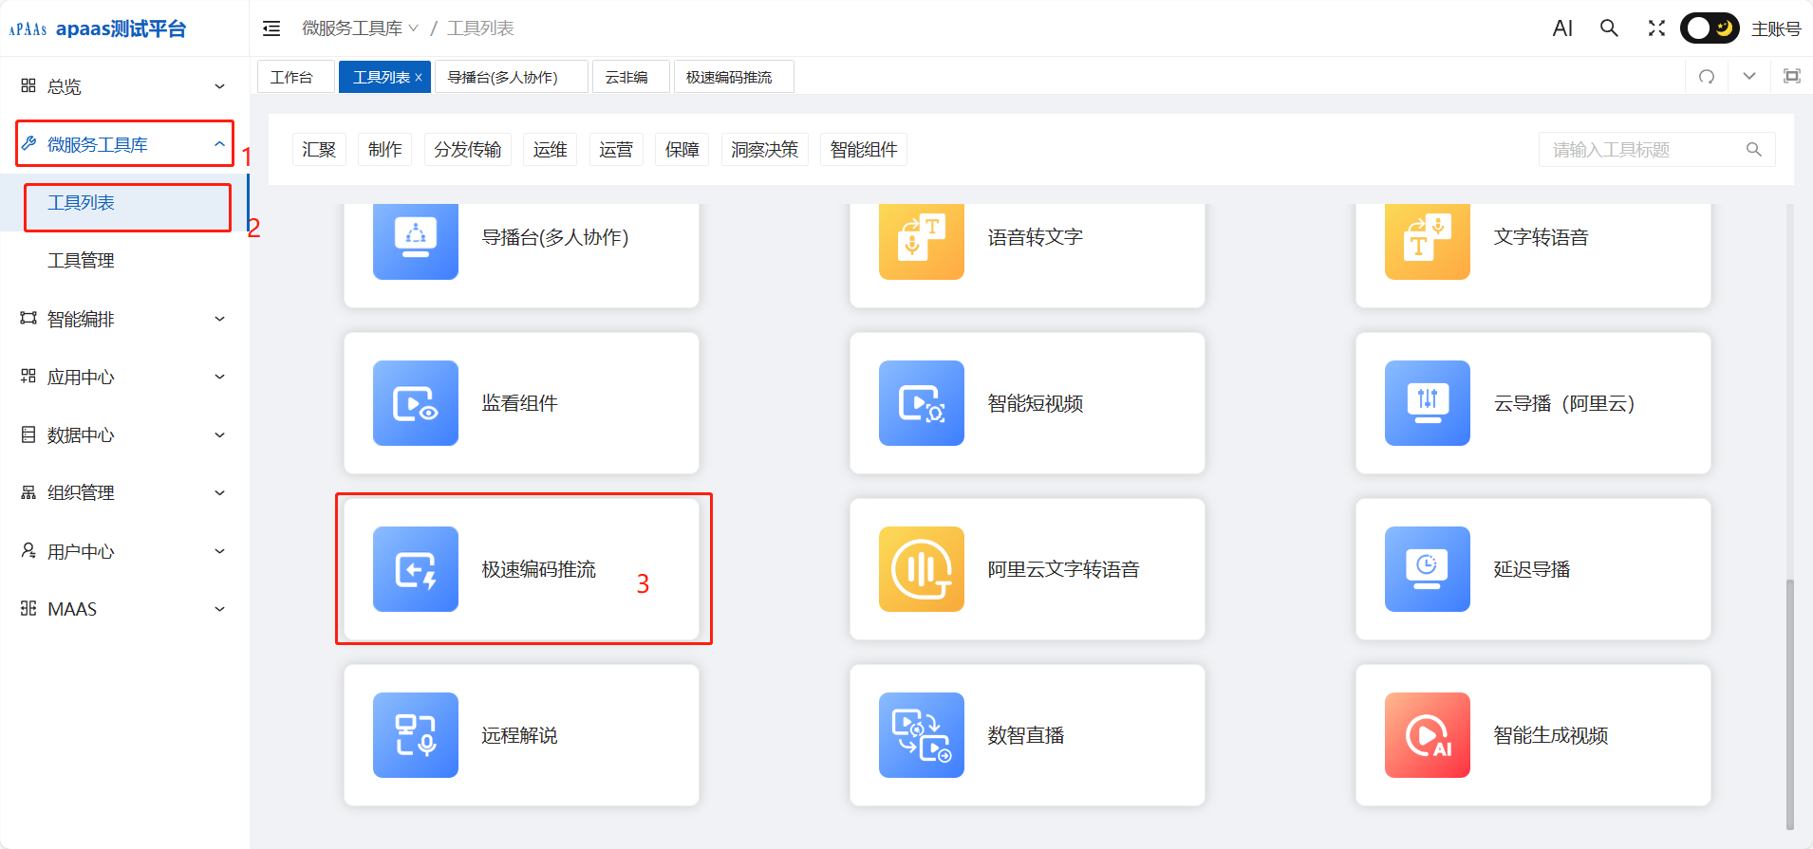Filter tools by 智能组件 category
The image size is (1813, 849).
863,150
